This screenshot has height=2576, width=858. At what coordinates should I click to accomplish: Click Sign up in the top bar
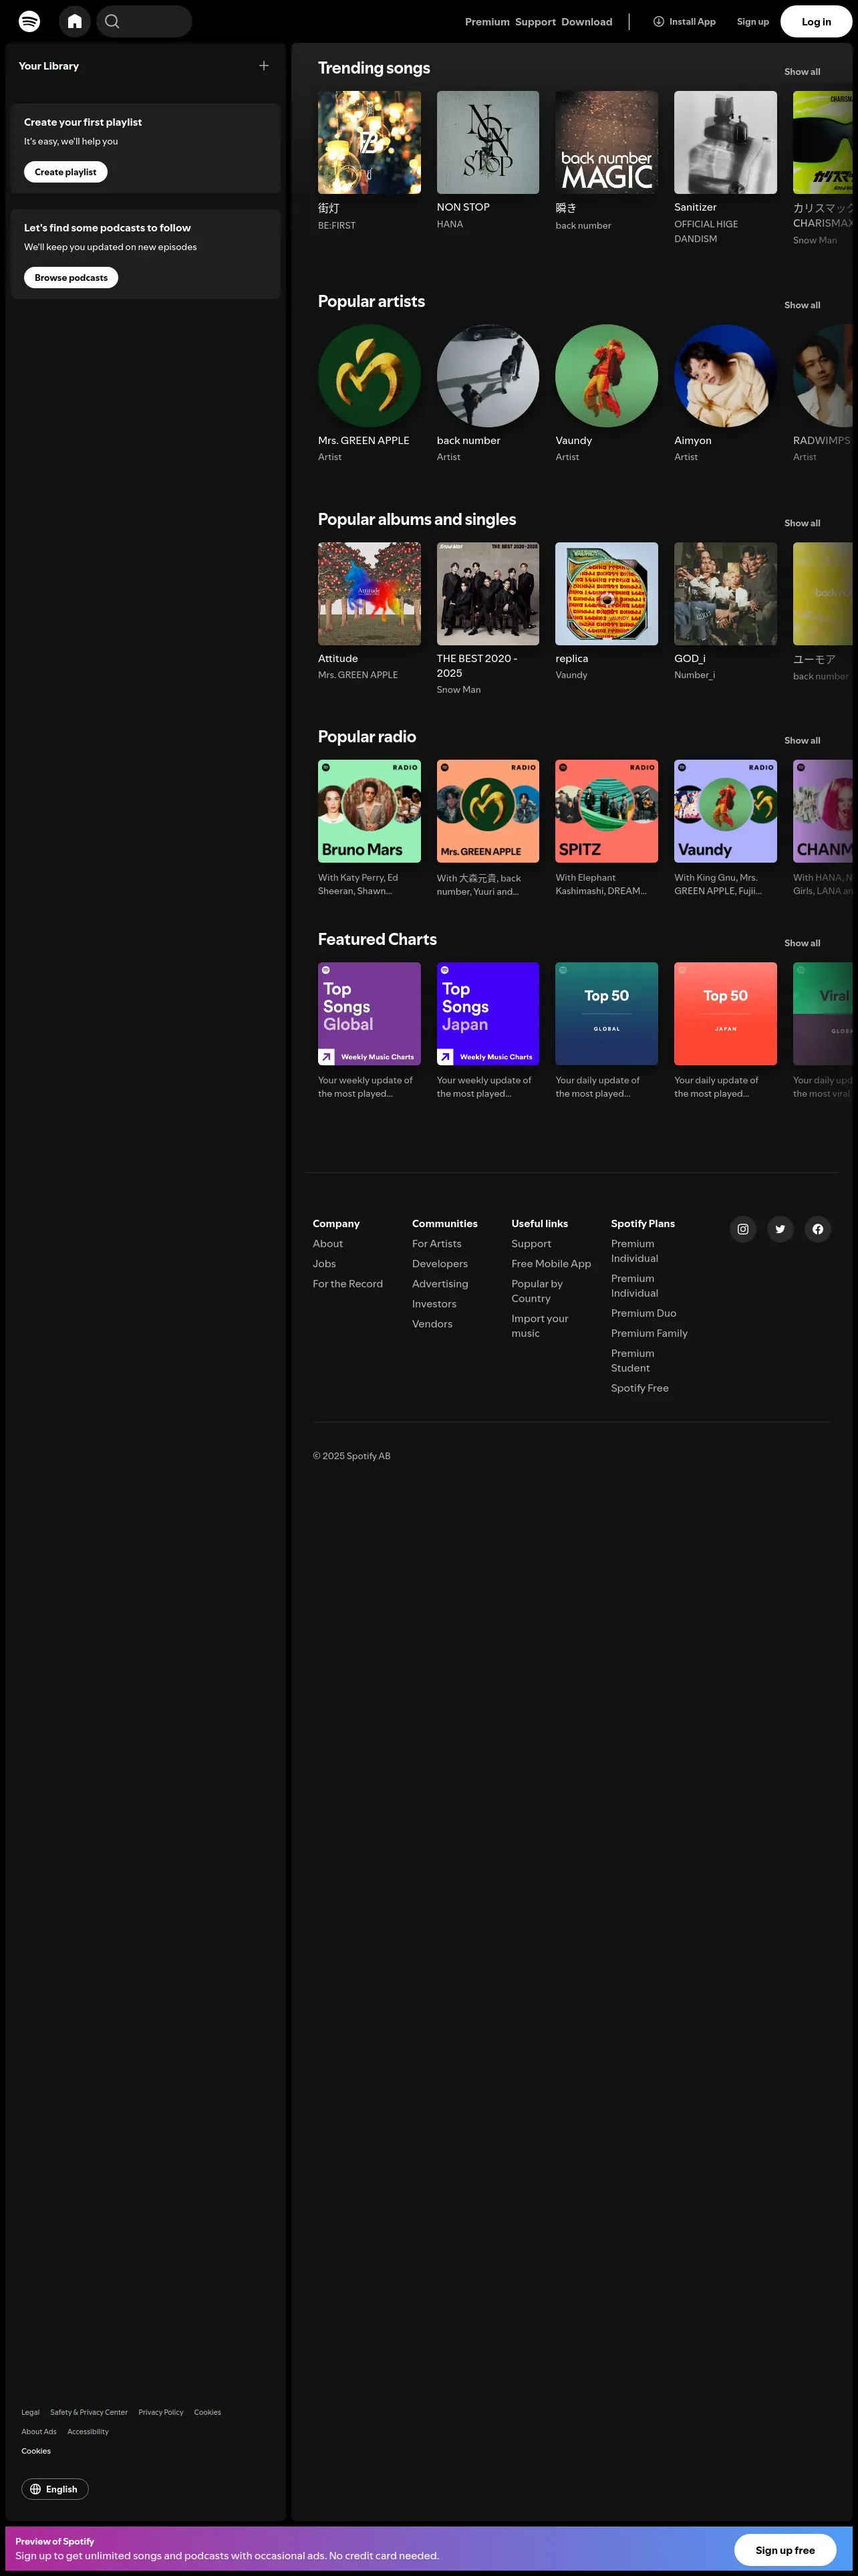coord(753,21)
